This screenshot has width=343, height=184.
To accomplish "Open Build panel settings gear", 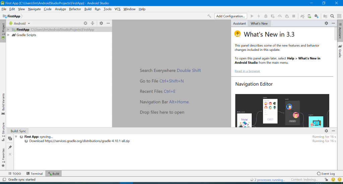I will [x=326, y=131].
